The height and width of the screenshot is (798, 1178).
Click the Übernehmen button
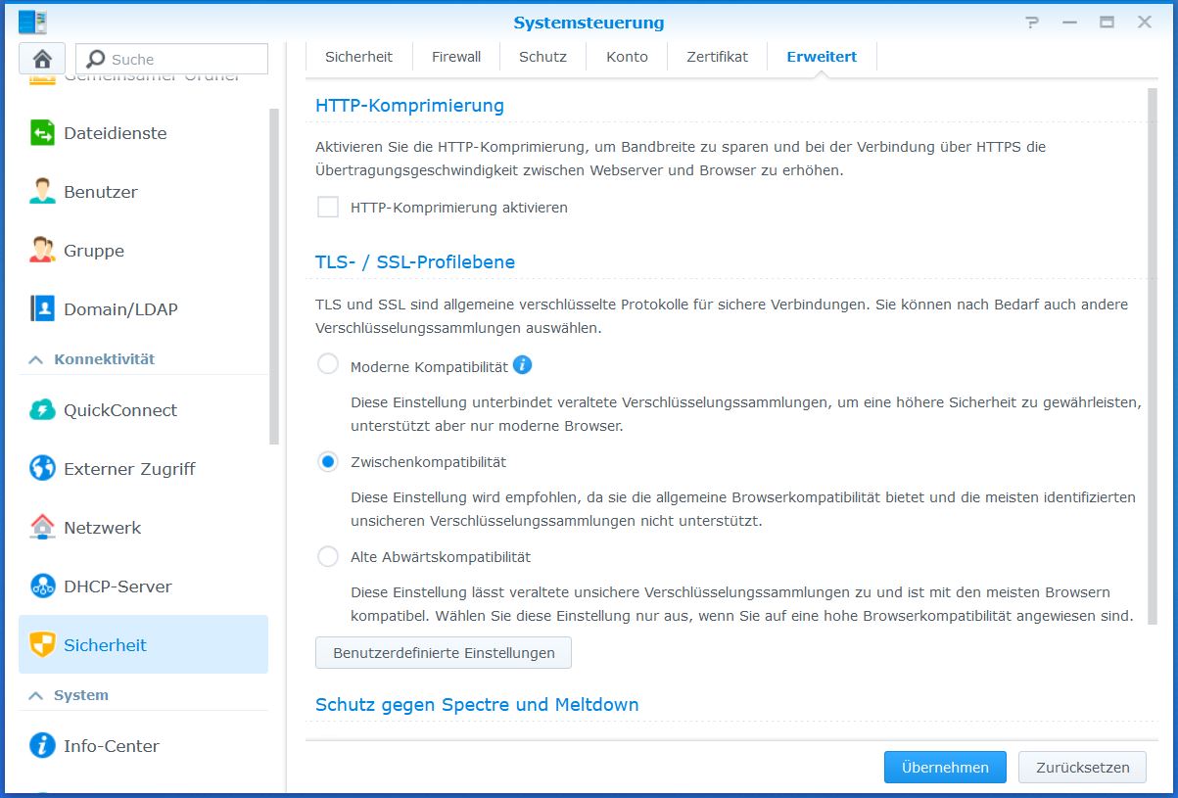(945, 768)
